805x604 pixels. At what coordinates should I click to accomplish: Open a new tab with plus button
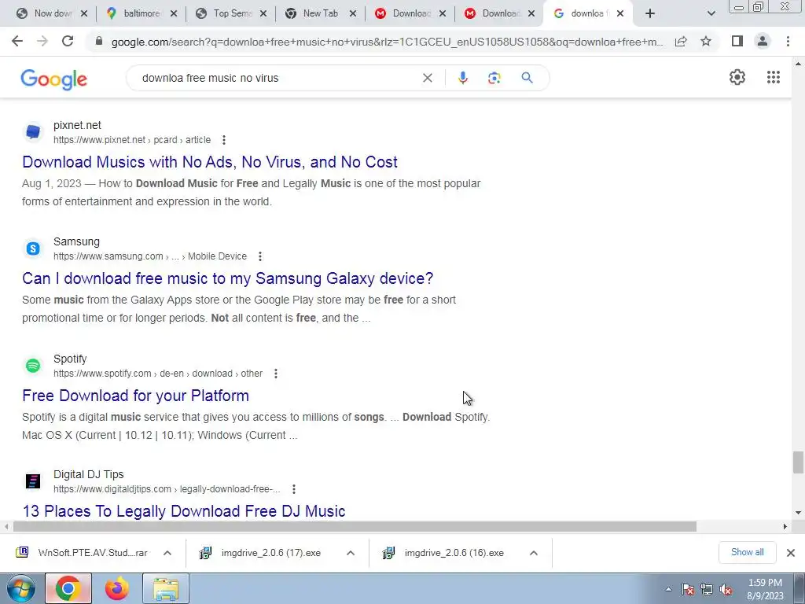[650, 14]
